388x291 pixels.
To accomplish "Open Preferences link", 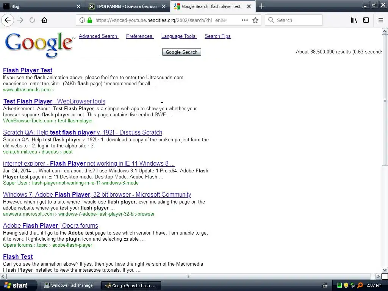I will click(x=139, y=36).
